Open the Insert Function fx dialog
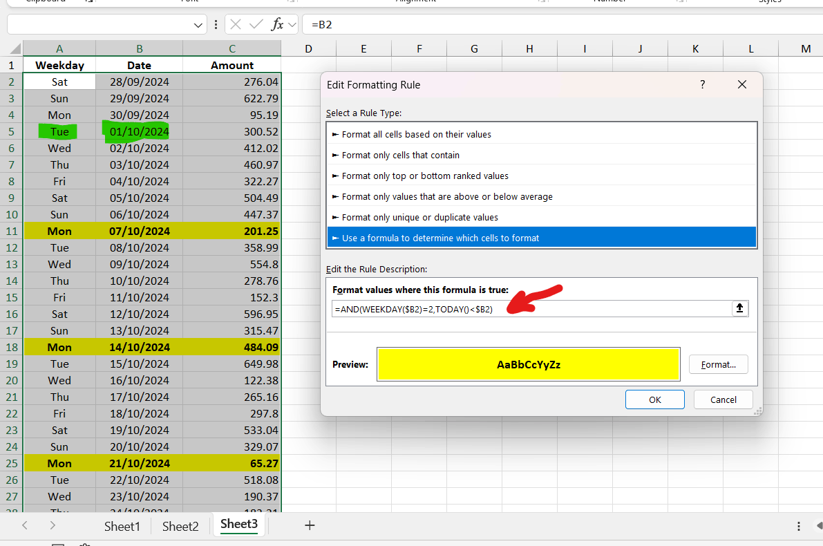 click(x=277, y=24)
